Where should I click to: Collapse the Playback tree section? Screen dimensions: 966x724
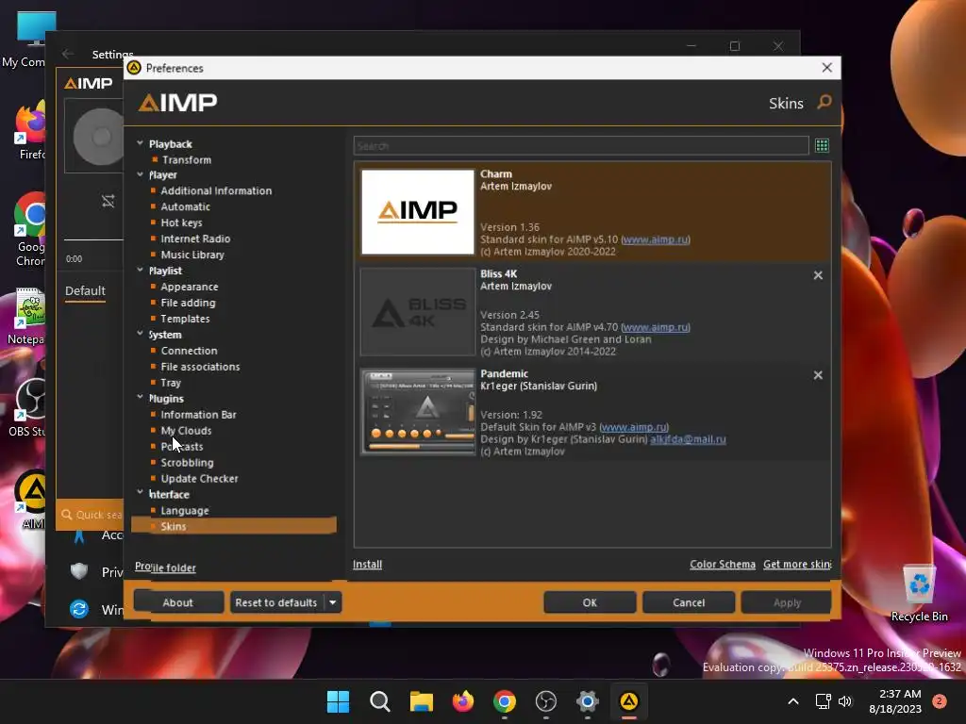(140, 143)
